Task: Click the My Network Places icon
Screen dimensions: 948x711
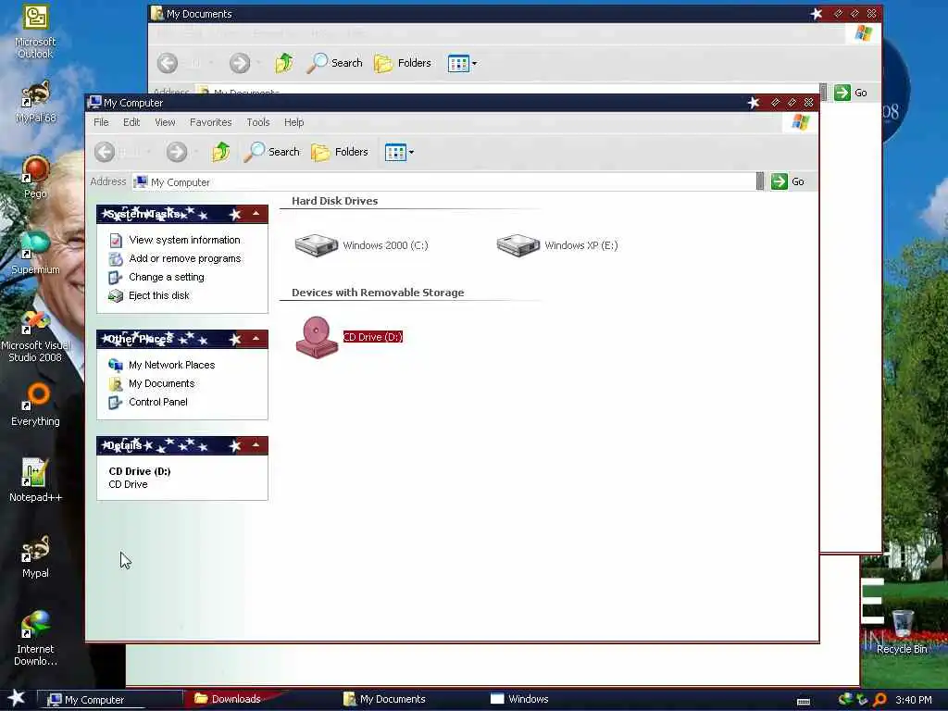Action: [x=116, y=365]
